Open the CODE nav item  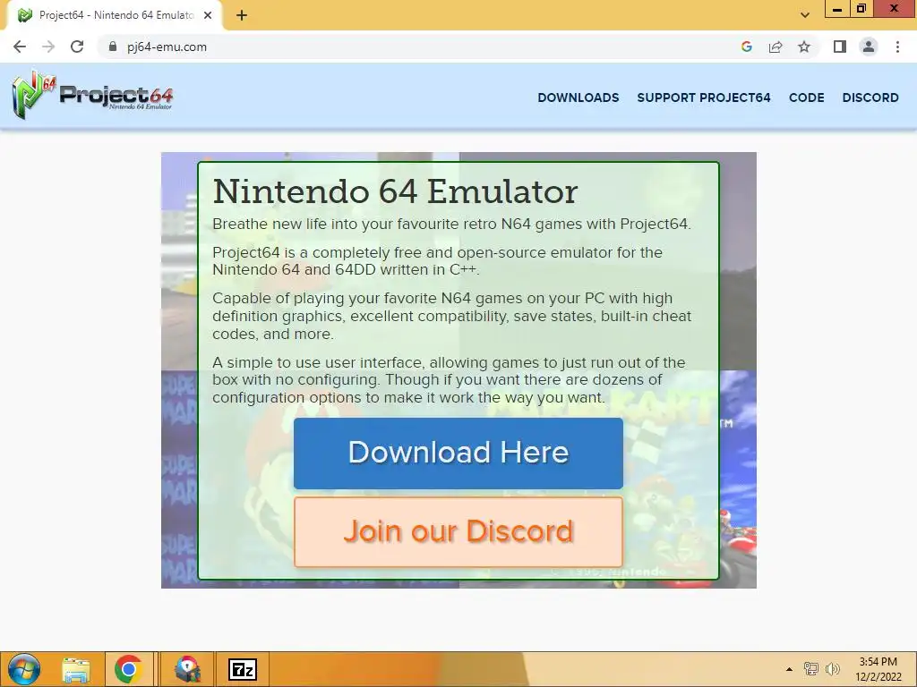click(x=807, y=98)
